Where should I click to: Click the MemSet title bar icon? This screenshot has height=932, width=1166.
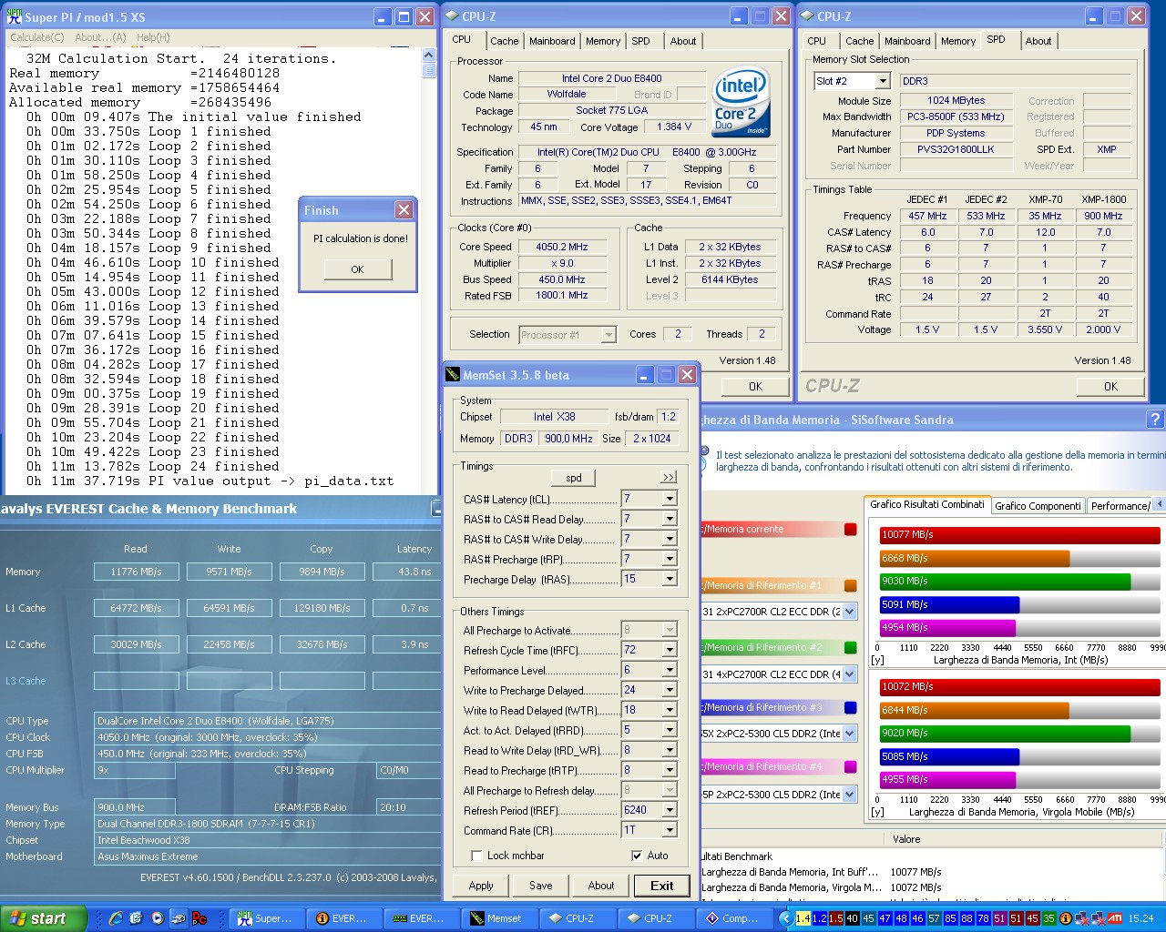click(453, 374)
